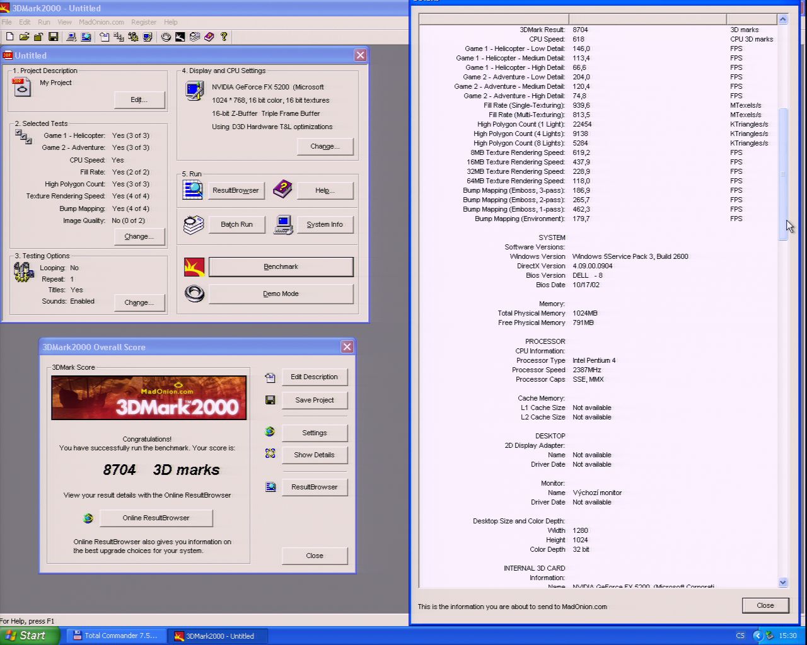This screenshot has width=807, height=645.
Task: Click the demo mode ring toolbar icon
Action: coord(166,37)
